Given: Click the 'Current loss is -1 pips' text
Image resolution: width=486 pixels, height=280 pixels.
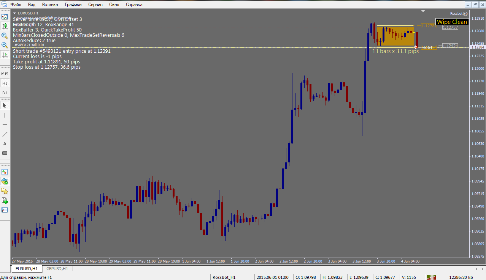Looking at the screenshot, I should (x=37, y=56).
